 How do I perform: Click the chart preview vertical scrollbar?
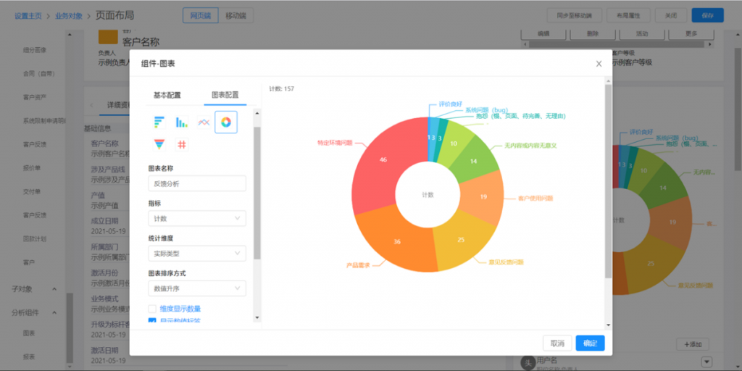608,181
